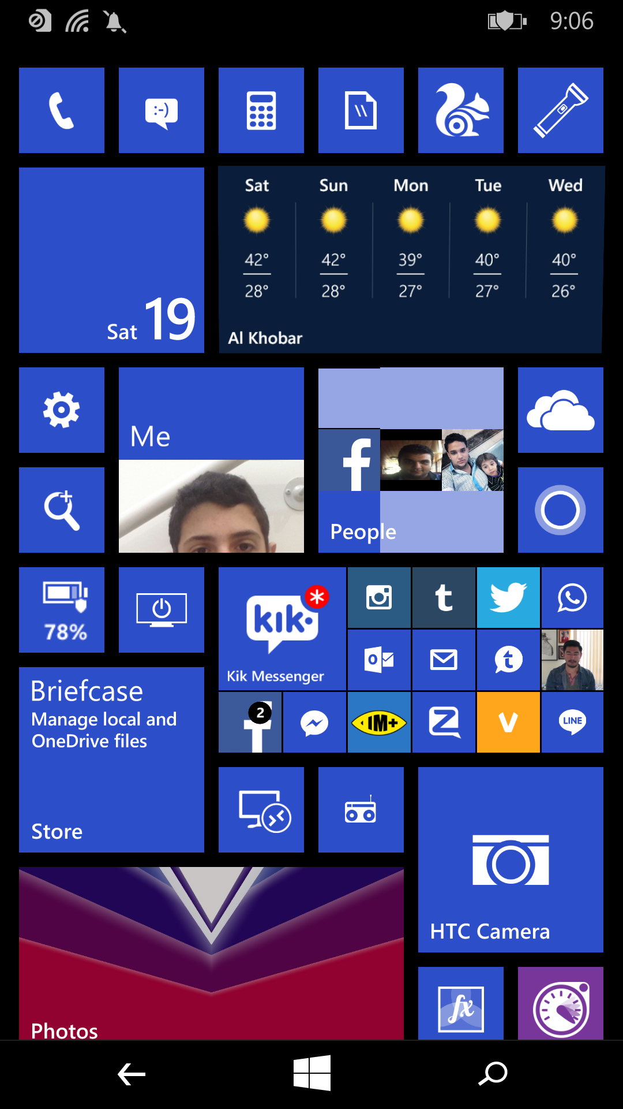Open the WhatsApp tile
Screen dimensions: 623x1109
572,597
